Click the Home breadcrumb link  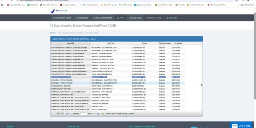(x=53, y=33)
